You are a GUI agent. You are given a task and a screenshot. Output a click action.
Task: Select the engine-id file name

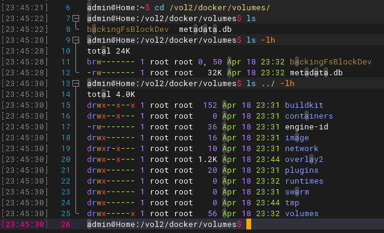coord(306,127)
